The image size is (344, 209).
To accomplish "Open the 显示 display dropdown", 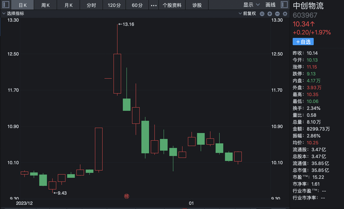I will pyautogui.click(x=252, y=5).
